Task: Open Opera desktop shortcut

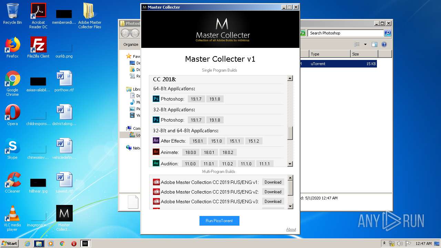Action: coord(12,115)
